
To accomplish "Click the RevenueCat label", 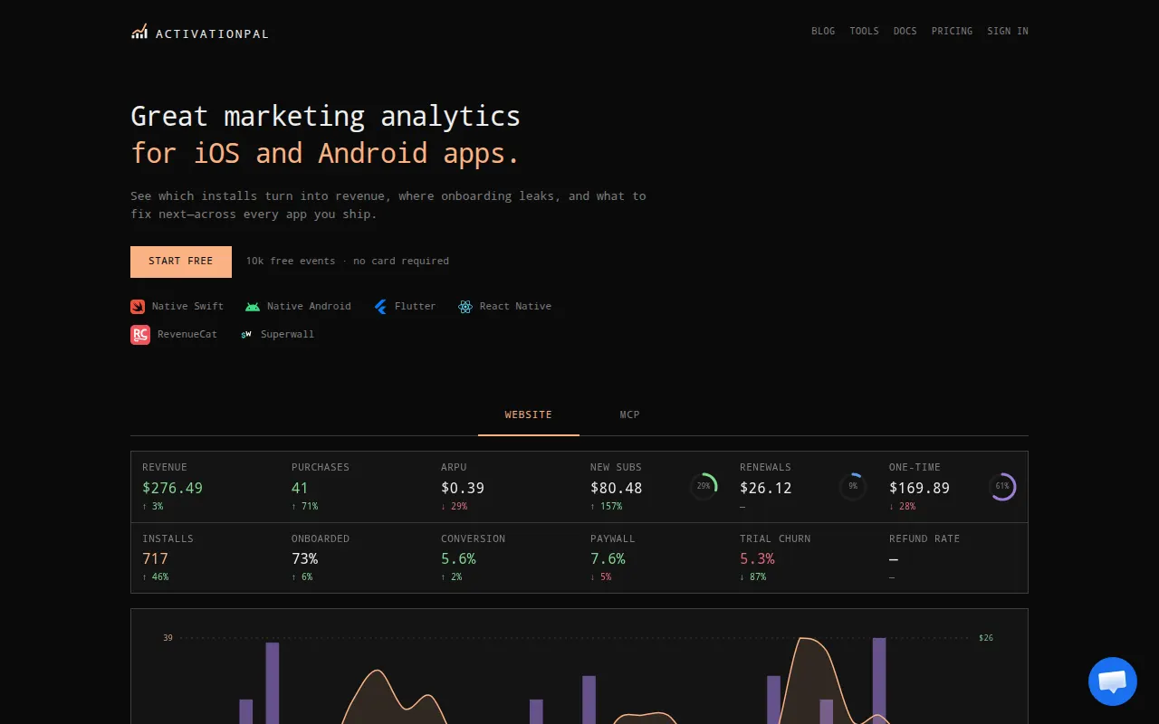I will [x=187, y=335].
